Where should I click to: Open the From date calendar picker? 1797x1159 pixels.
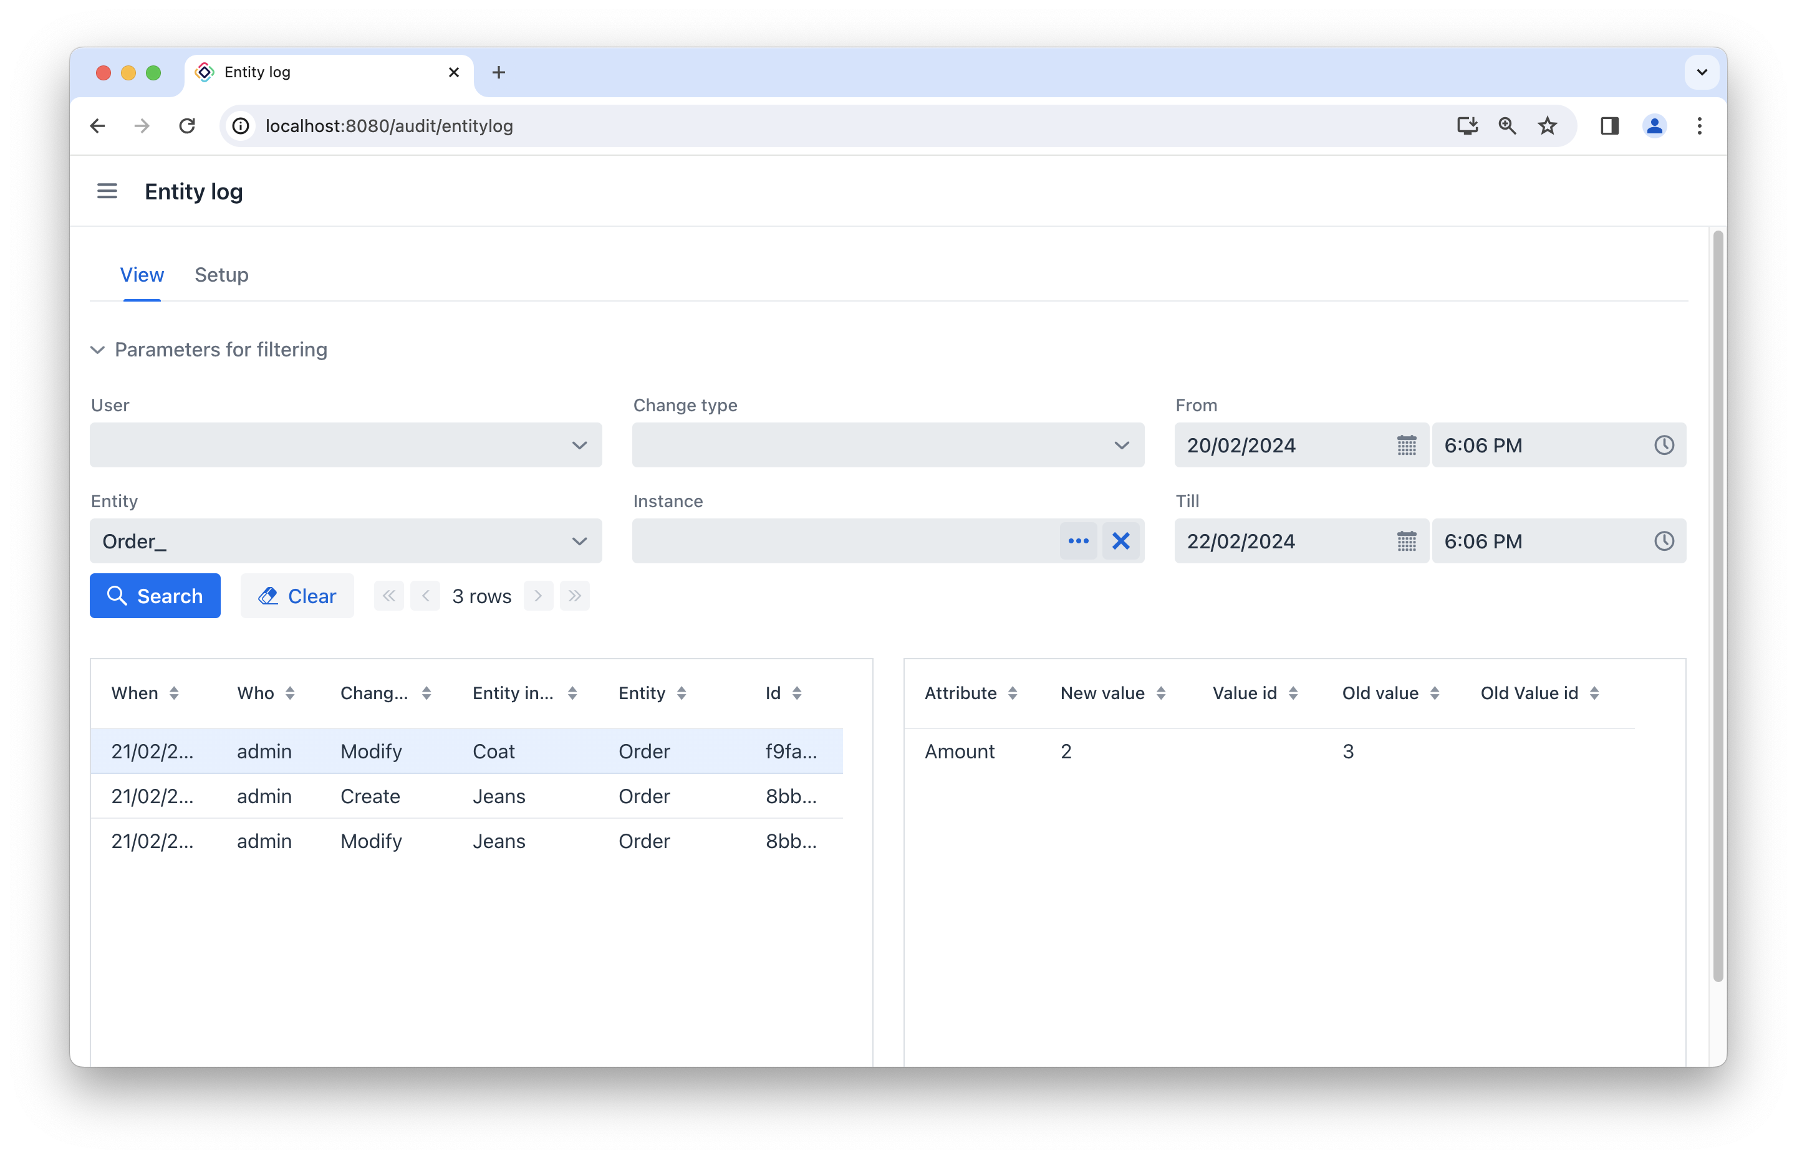(x=1406, y=446)
